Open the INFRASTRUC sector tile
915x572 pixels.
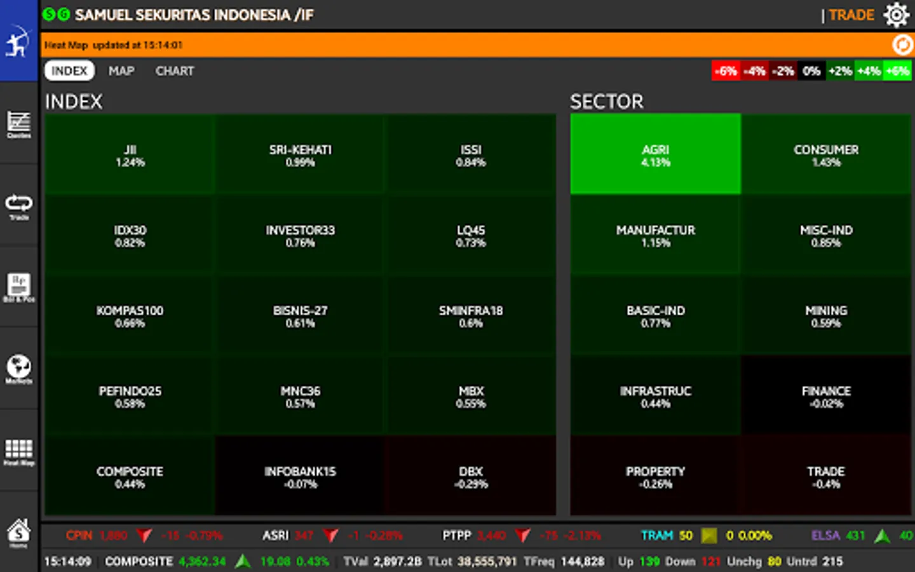[655, 395]
